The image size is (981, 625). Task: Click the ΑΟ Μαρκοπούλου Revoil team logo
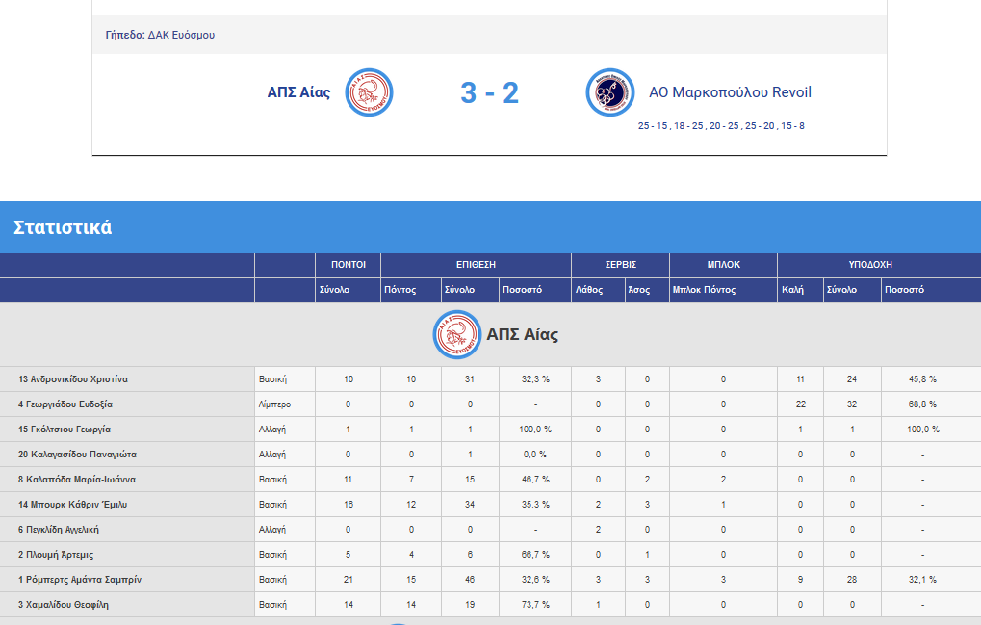610,92
